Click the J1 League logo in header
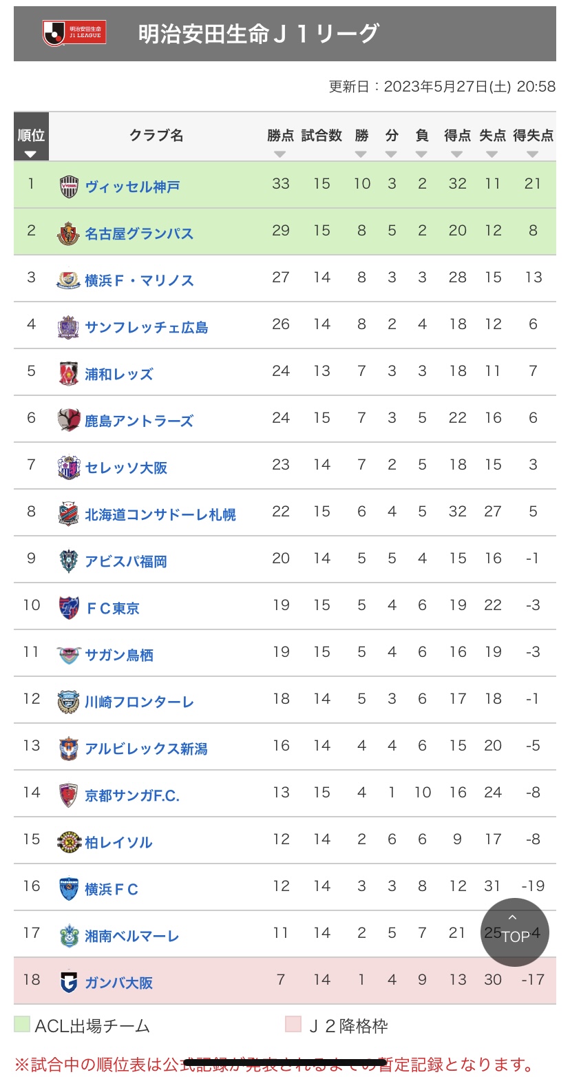This screenshot has width=570, height=1077. click(74, 32)
